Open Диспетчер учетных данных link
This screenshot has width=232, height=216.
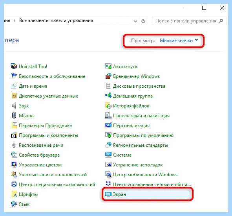[48, 96]
